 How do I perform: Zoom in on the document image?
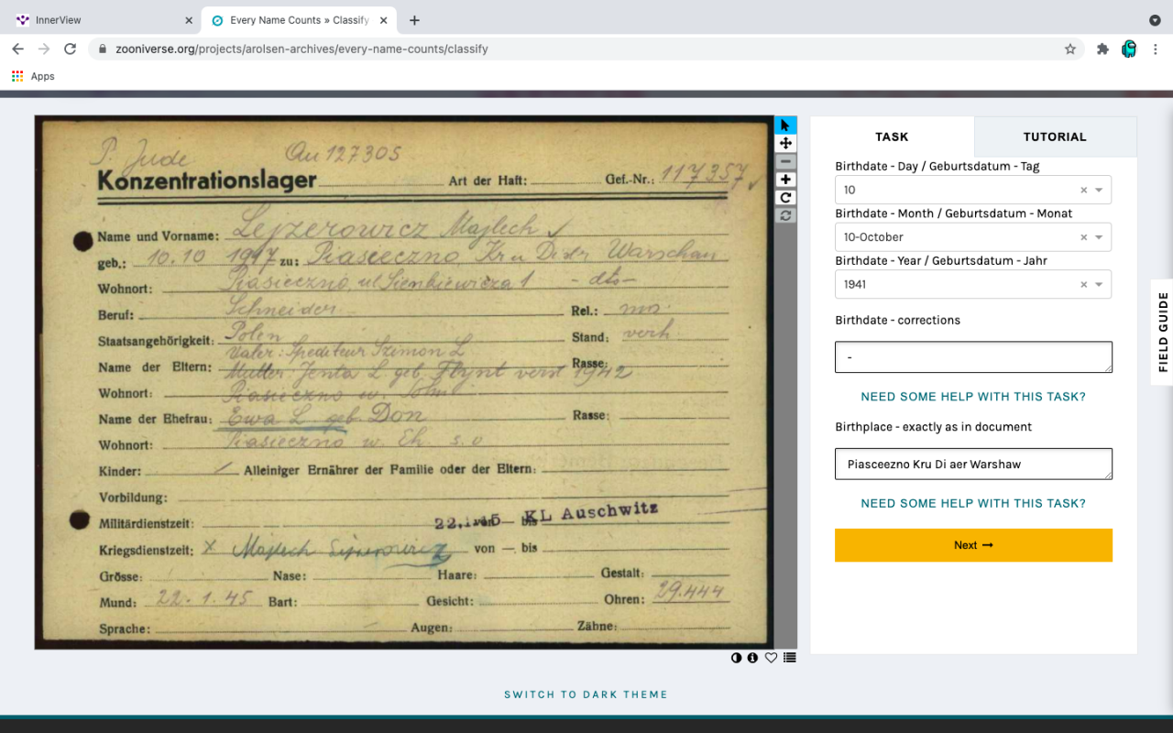coord(785,180)
